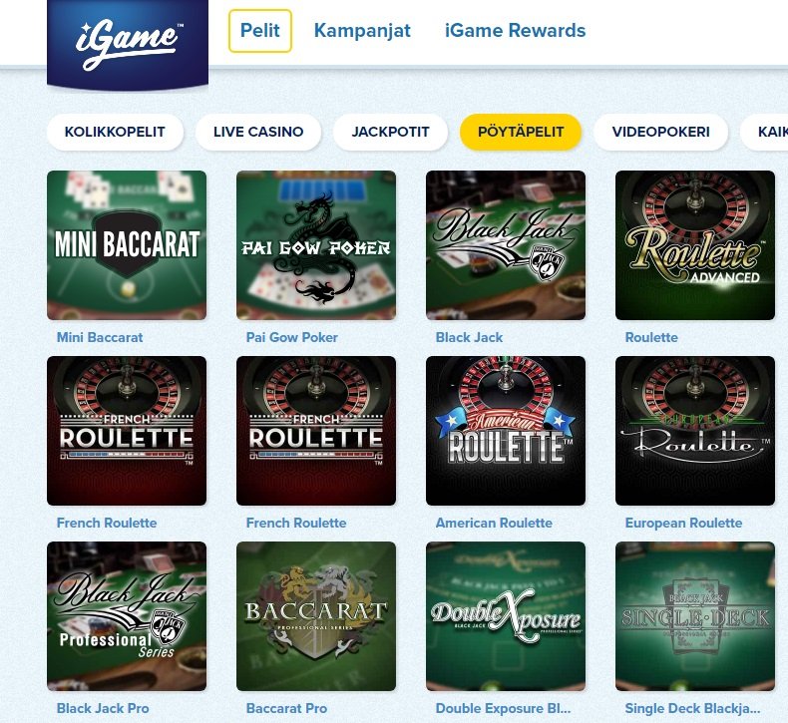Show the Jackpotit games
The image size is (788, 723).
point(390,132)
